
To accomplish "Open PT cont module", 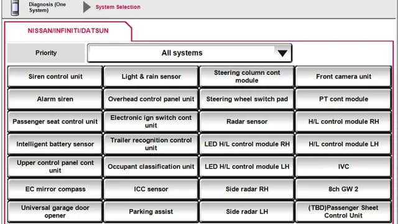I will click(343, 99).
